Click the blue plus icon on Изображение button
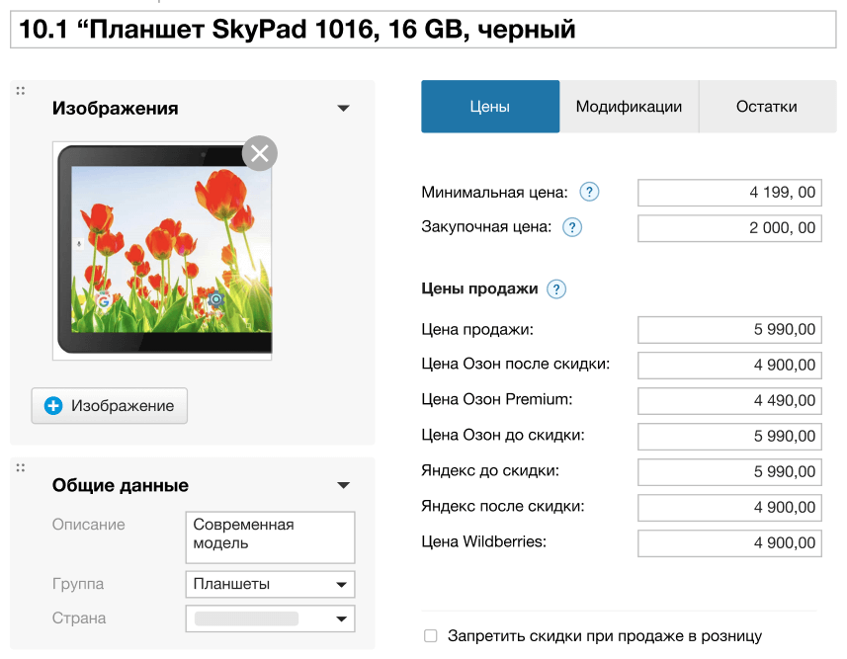Viewport: 847px width, 659px height. click(x=53, y=406)
